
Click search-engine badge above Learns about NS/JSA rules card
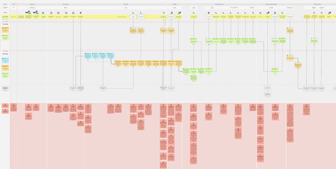35,12
